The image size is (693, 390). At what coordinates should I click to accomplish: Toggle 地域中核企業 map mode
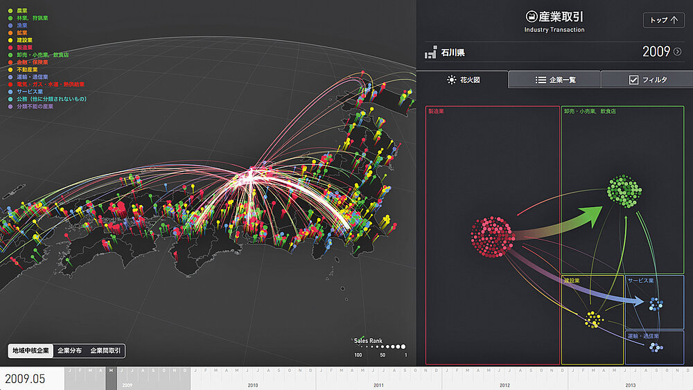[30, 351]
